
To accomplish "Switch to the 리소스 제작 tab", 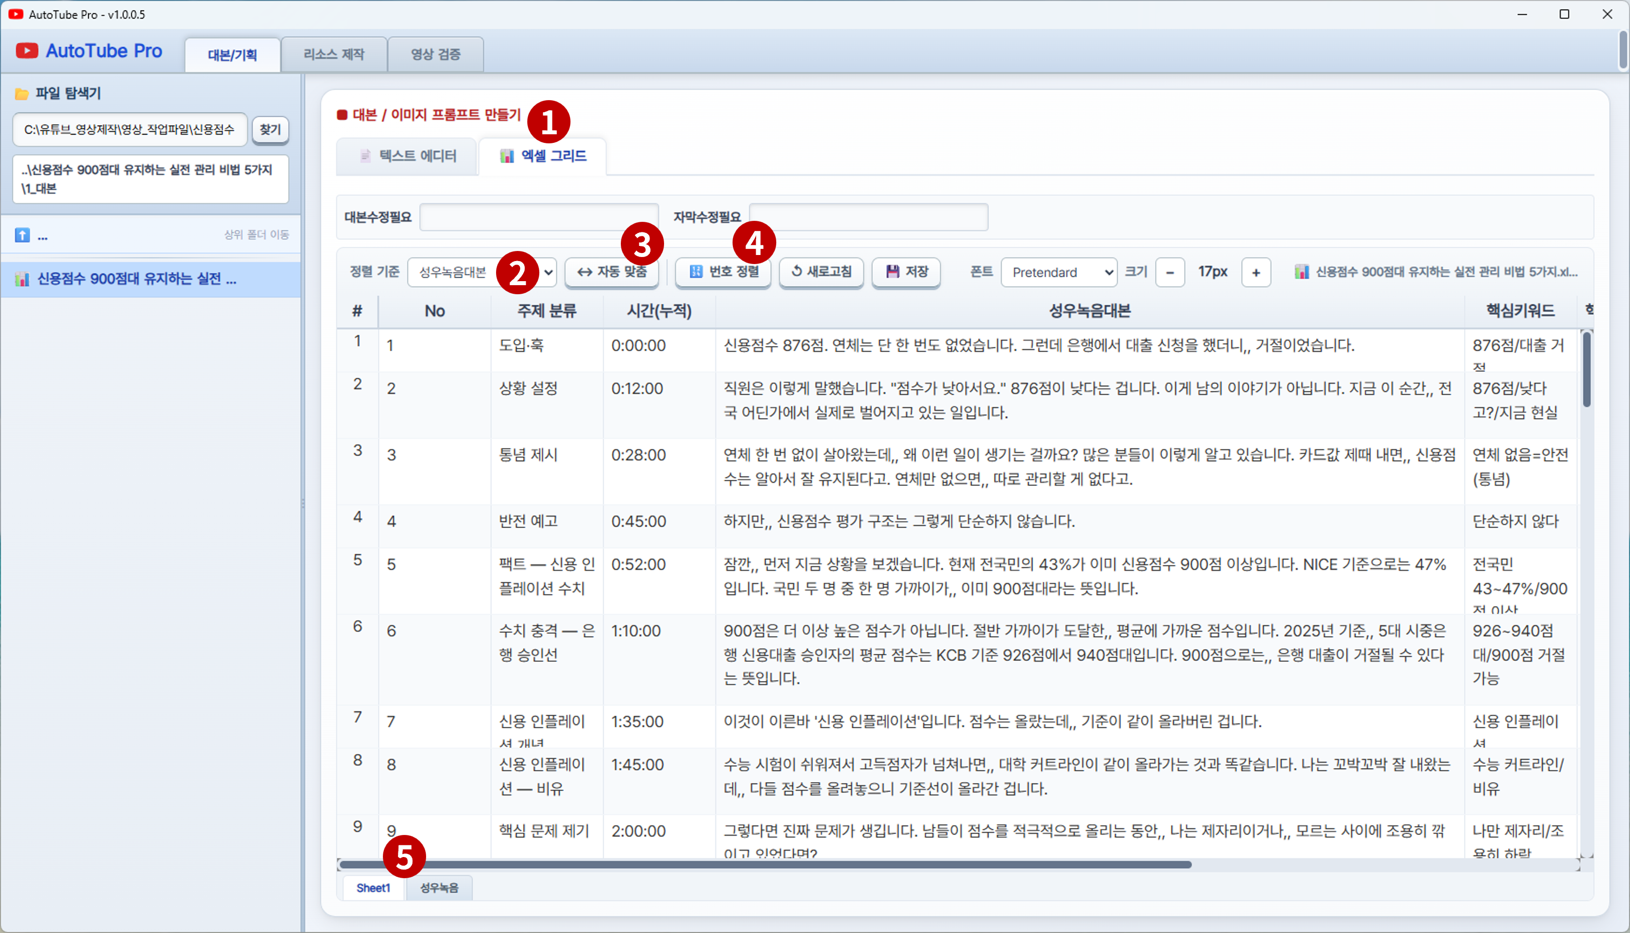I will tap(334, 54).
